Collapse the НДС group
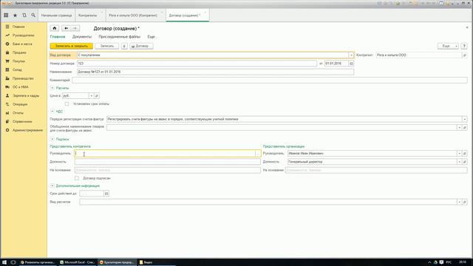473x266 pixels. (52, 112)
